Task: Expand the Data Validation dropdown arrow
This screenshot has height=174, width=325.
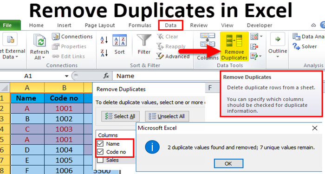Action: tap(261, 37)
